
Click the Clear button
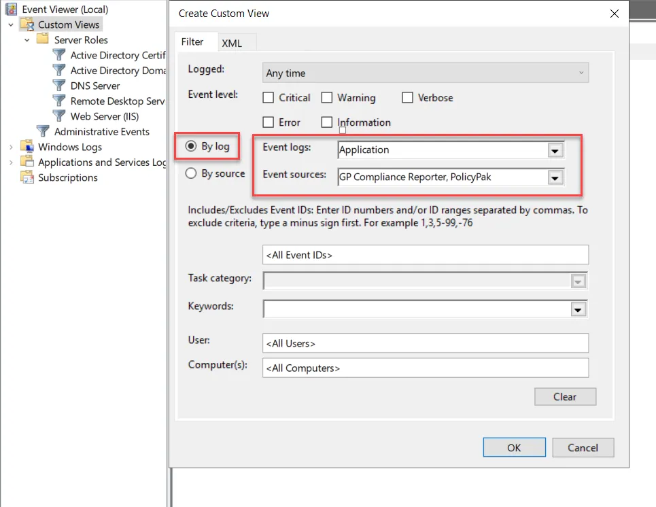tap(565, 396)
